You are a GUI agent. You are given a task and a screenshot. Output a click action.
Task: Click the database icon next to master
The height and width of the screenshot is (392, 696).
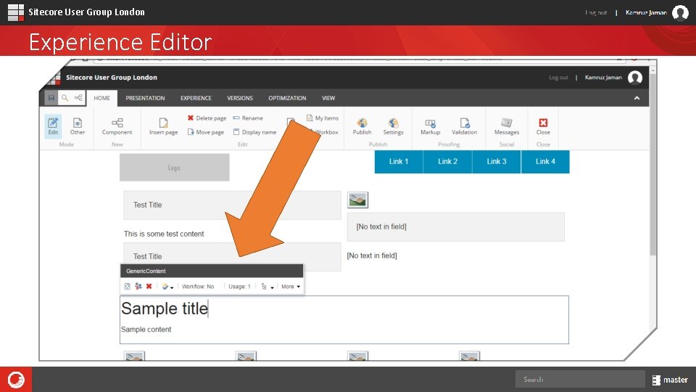click(656, 380)
